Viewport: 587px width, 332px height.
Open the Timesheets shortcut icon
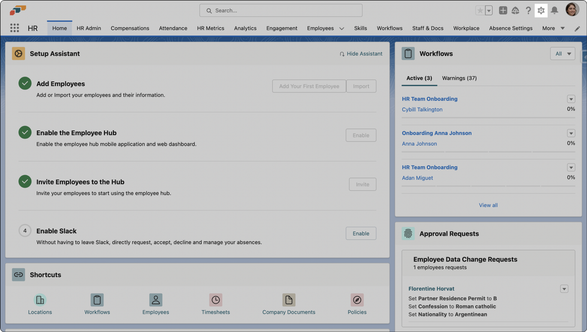tap(215, 300)
